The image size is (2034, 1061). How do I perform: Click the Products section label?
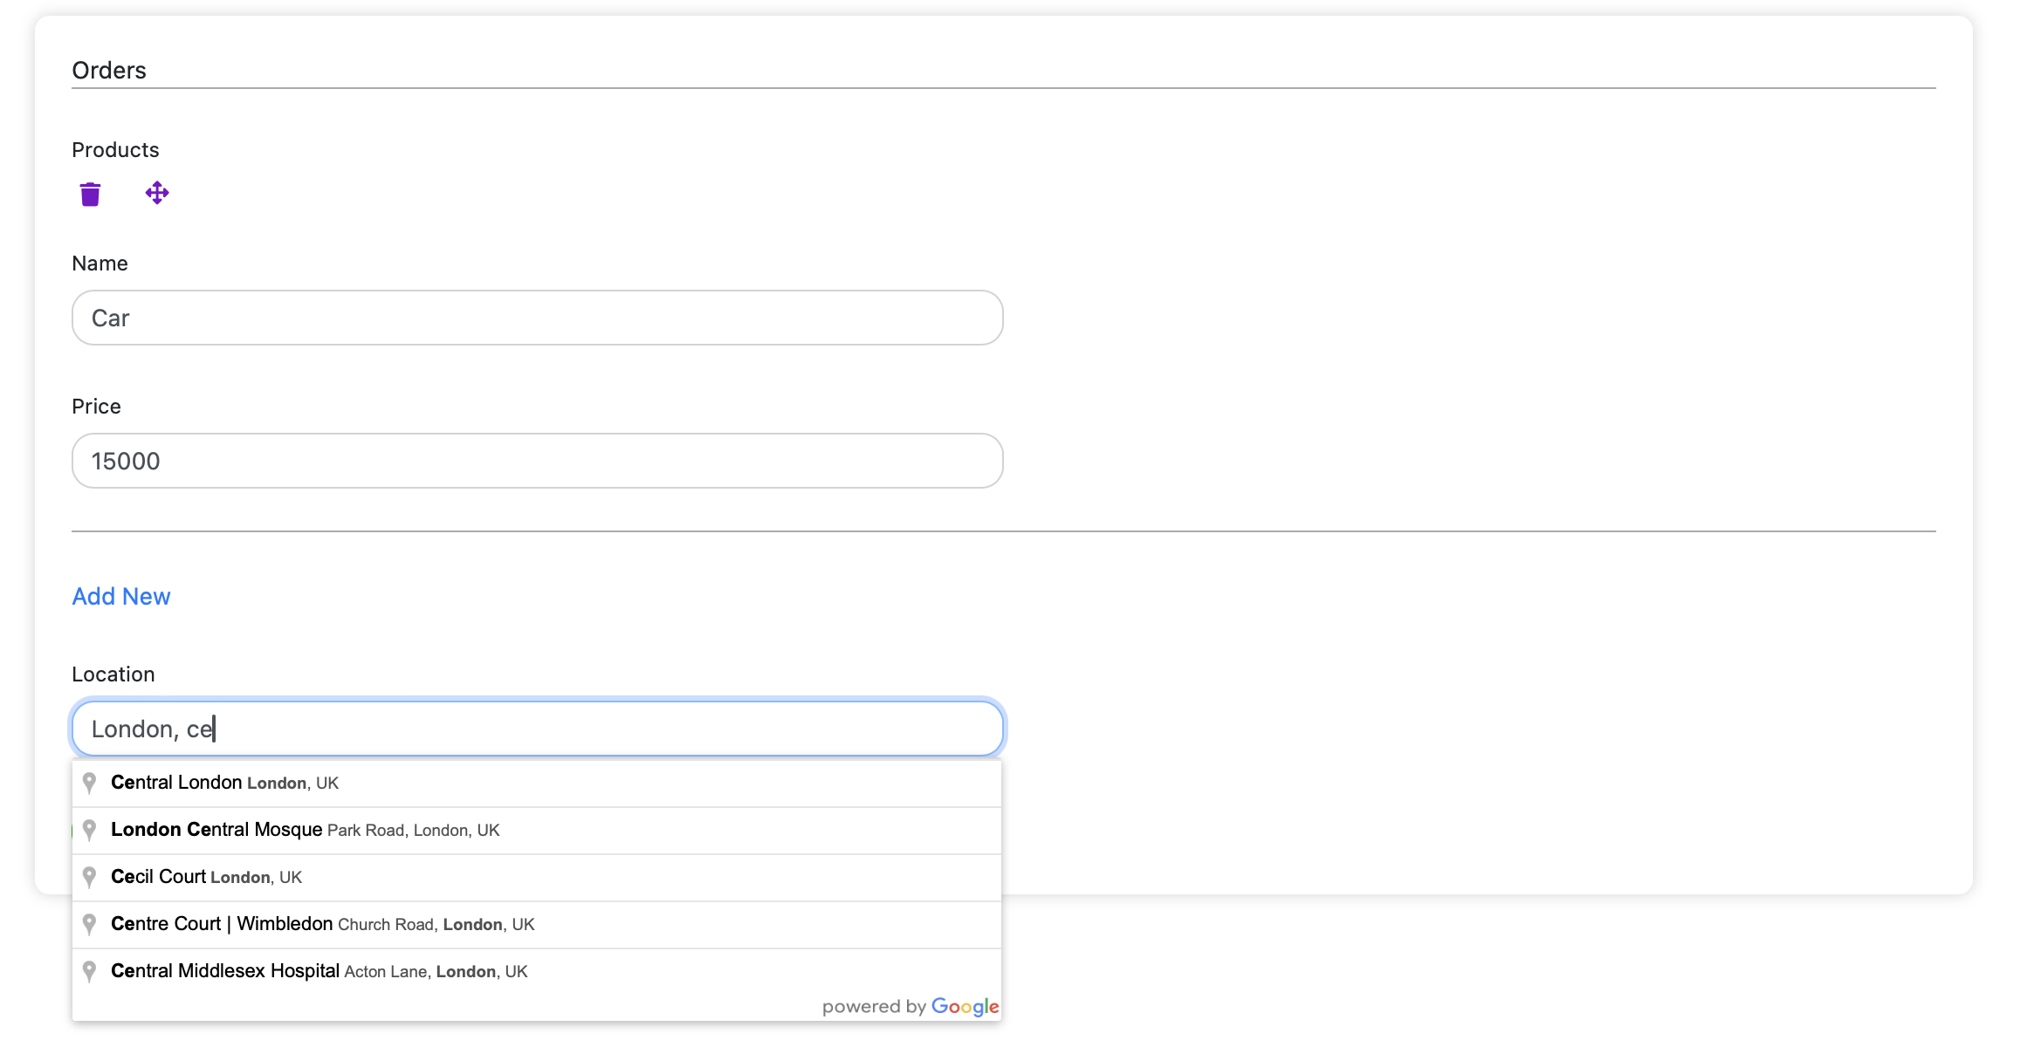115,149
